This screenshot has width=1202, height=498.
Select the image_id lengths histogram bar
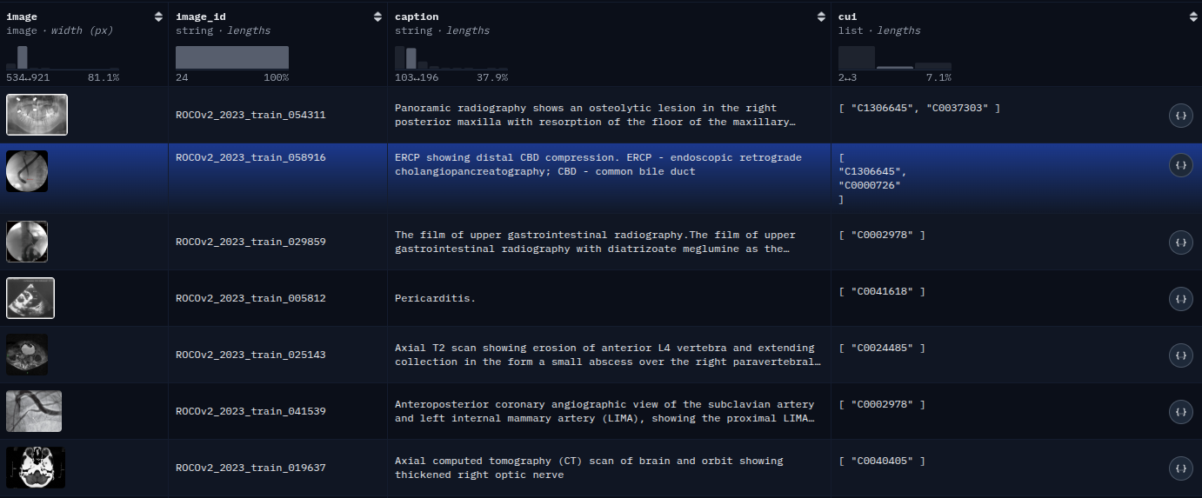[232, 57]
